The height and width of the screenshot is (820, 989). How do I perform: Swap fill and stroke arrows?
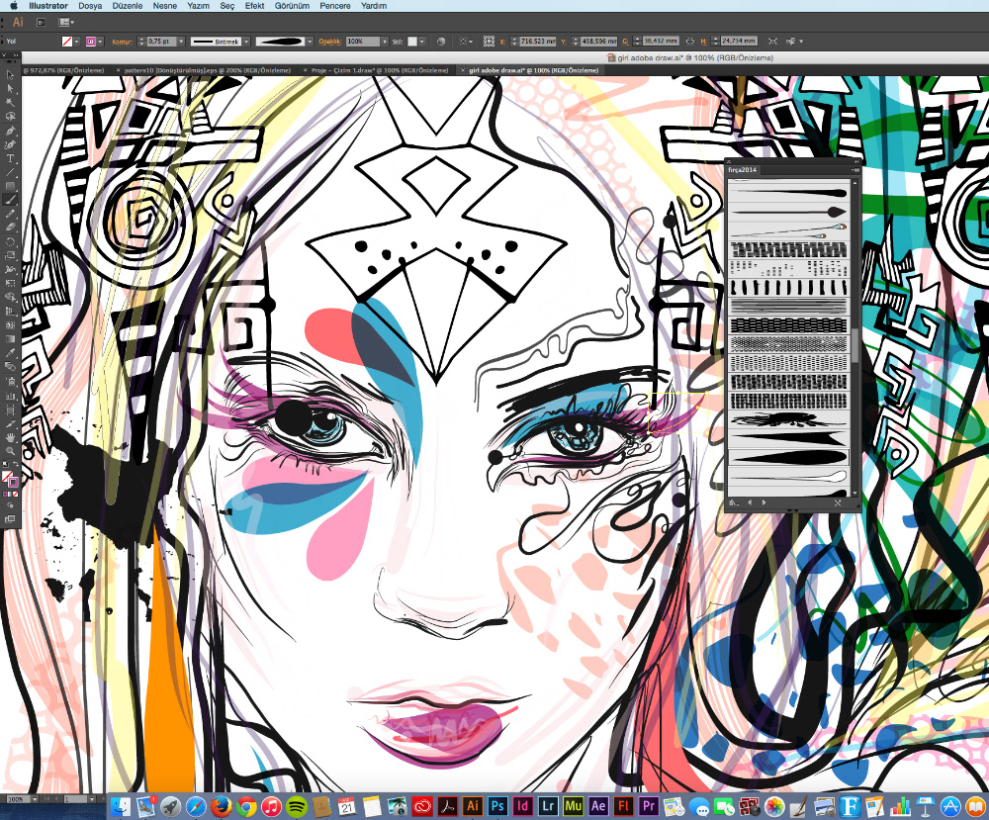point(16,465)
